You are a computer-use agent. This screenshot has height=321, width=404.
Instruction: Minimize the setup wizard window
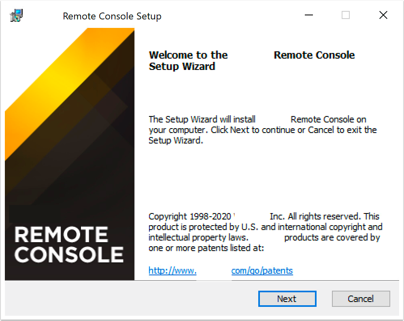(308, 15)
